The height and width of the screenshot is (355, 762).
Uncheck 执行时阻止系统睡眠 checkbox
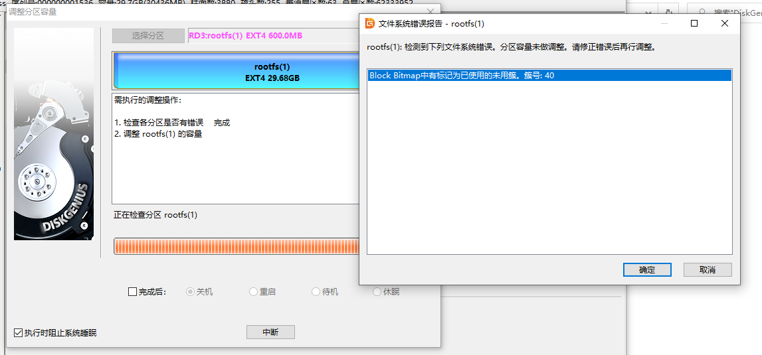[x=18, y=333]
